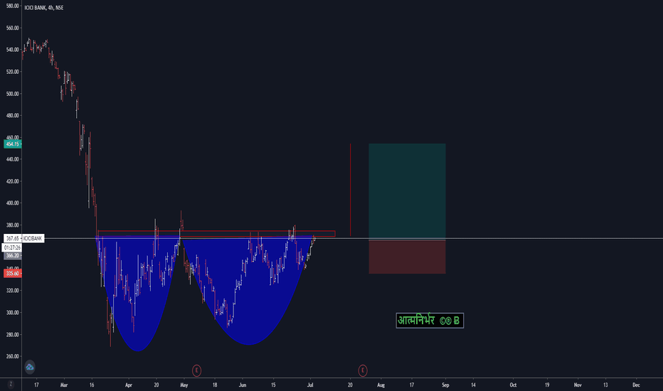Click the Apr label on time axis

(129, 385)
